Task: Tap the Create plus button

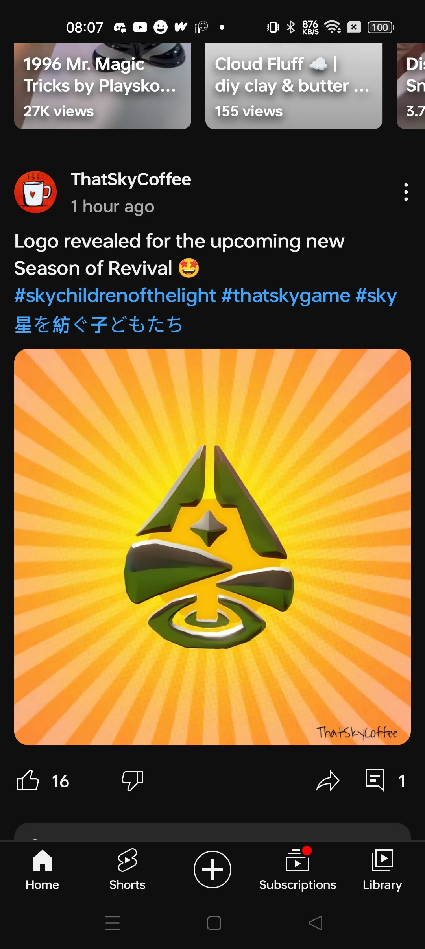Action: (x=213, y=870)
